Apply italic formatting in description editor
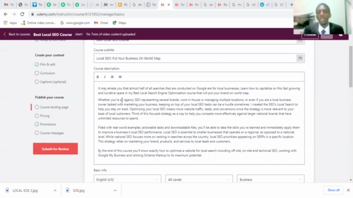 click(x=105, y=77)
